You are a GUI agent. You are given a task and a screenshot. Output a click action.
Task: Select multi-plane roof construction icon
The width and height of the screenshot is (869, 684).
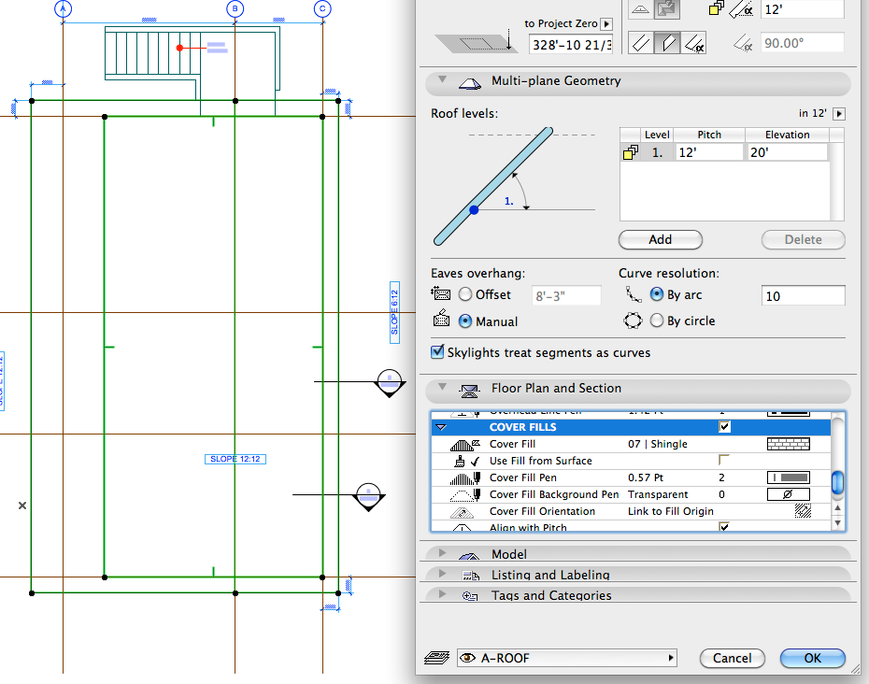click(x=667, y=9)
